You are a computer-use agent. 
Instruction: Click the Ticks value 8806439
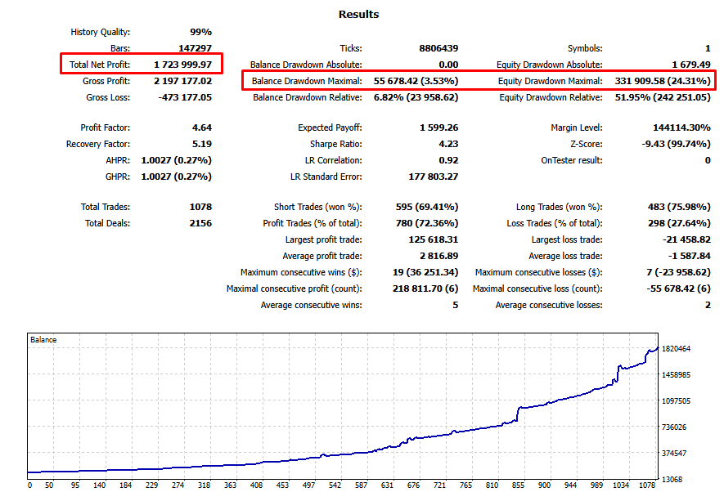(438, 48)
